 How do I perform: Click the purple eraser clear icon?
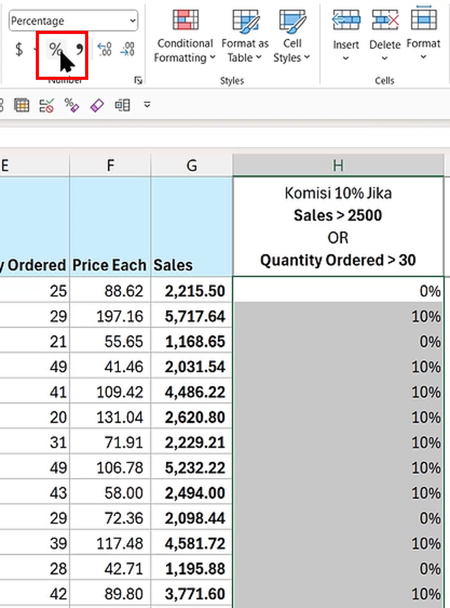[x=97, y=105]
